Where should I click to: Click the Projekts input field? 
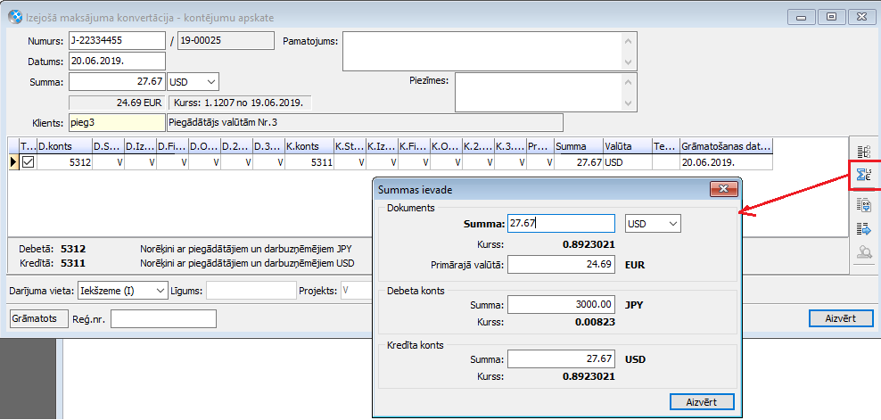[355, 291]
